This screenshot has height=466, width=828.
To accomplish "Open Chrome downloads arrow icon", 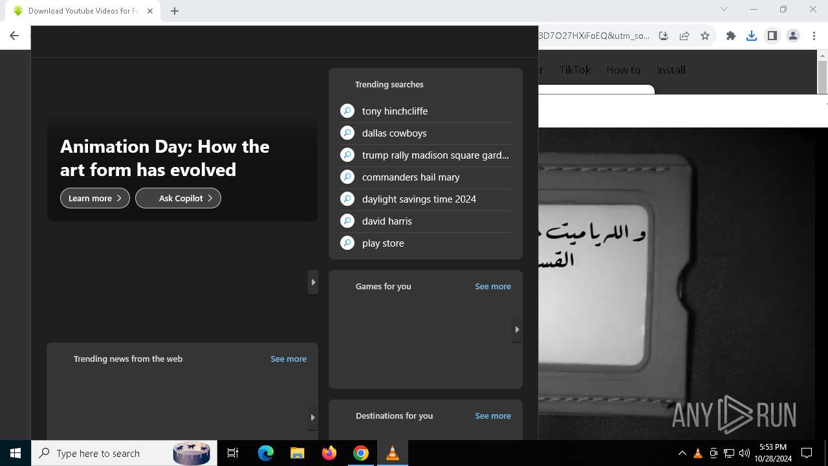I will pyautogui.click(x=752, y=36).
